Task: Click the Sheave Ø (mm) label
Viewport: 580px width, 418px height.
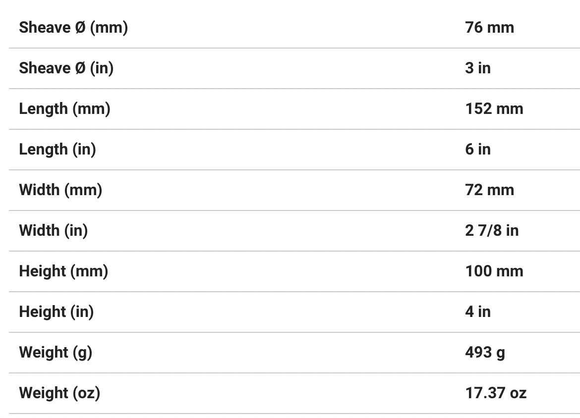Action: 73,28
